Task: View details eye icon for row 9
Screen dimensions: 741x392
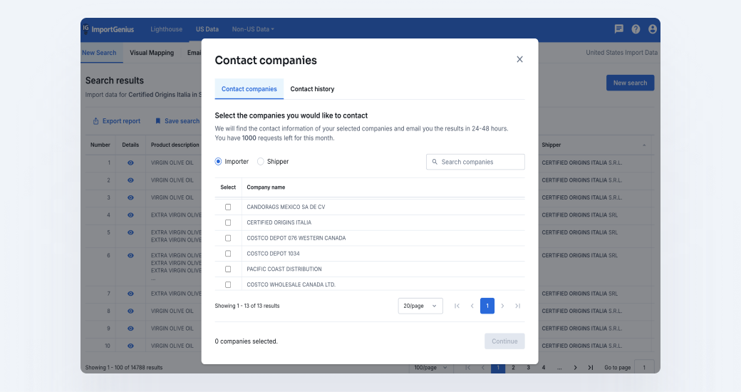Action: coord(130,329)
